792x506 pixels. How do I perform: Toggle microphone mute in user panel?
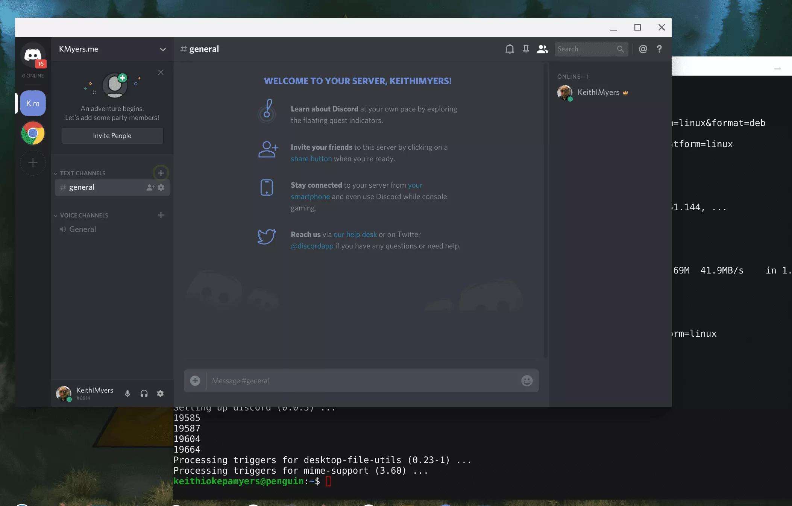127,394
